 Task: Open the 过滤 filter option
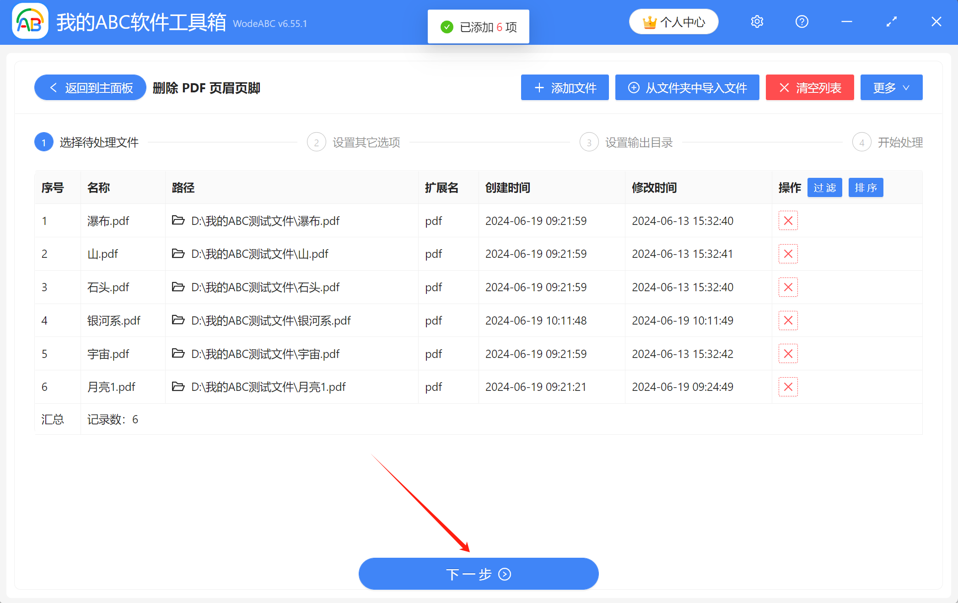coord(824,187)
